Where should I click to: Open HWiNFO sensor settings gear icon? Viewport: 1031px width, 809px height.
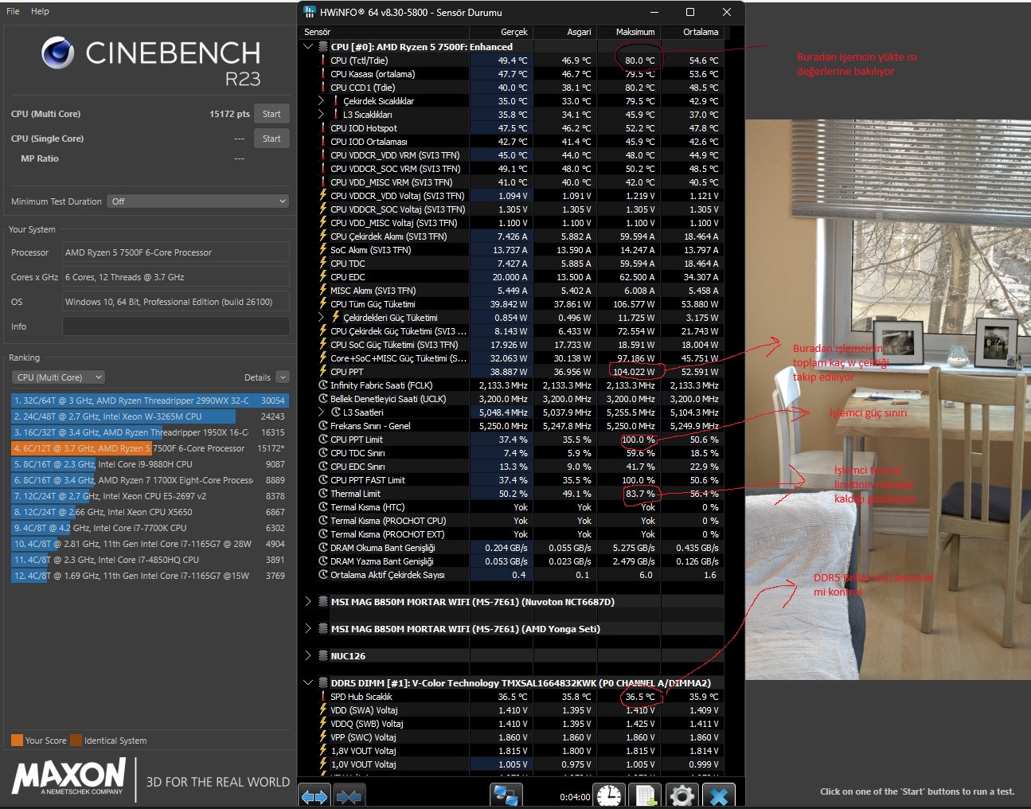681,795
